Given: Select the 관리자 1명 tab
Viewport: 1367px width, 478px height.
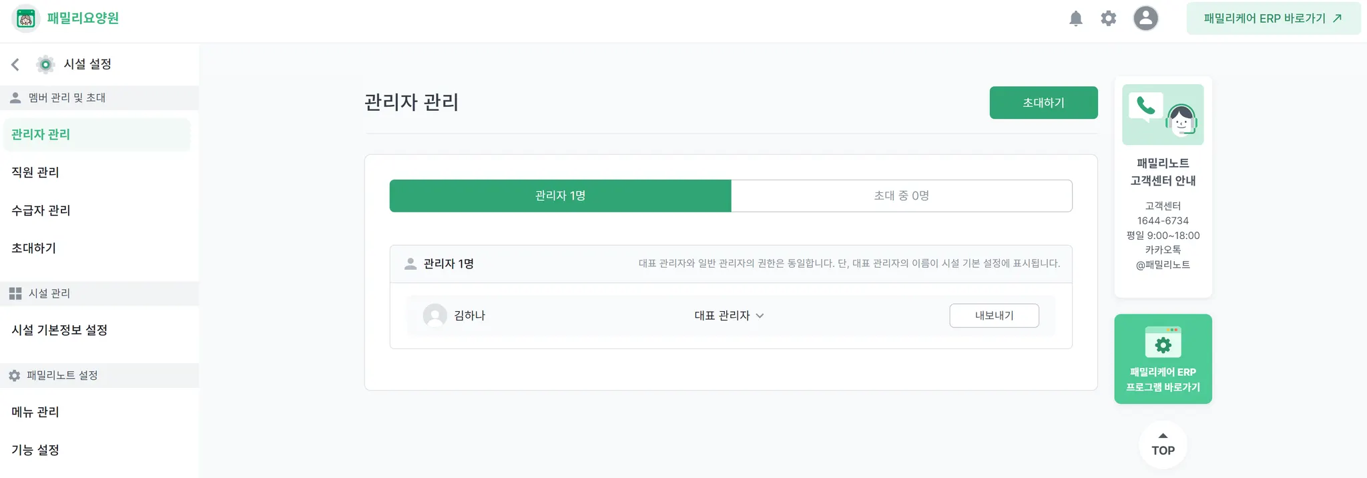Looking at the screenshot, I should 560,196.
